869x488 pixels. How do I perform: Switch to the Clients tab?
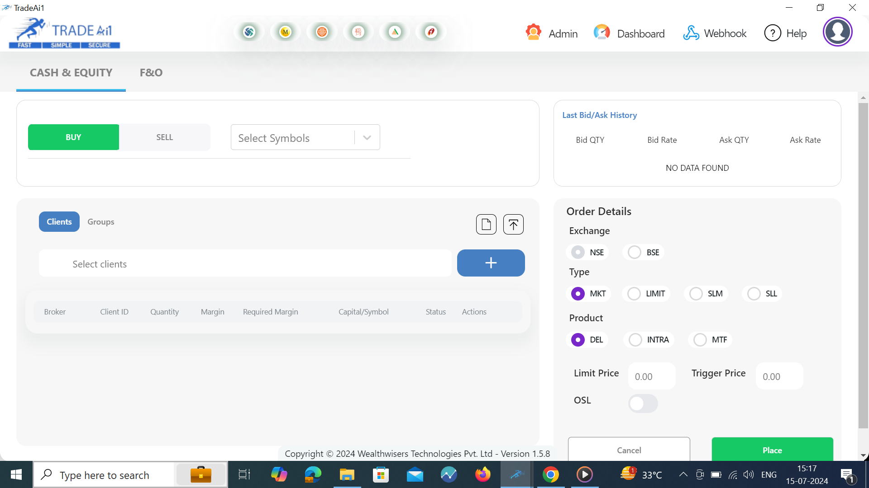59,222
